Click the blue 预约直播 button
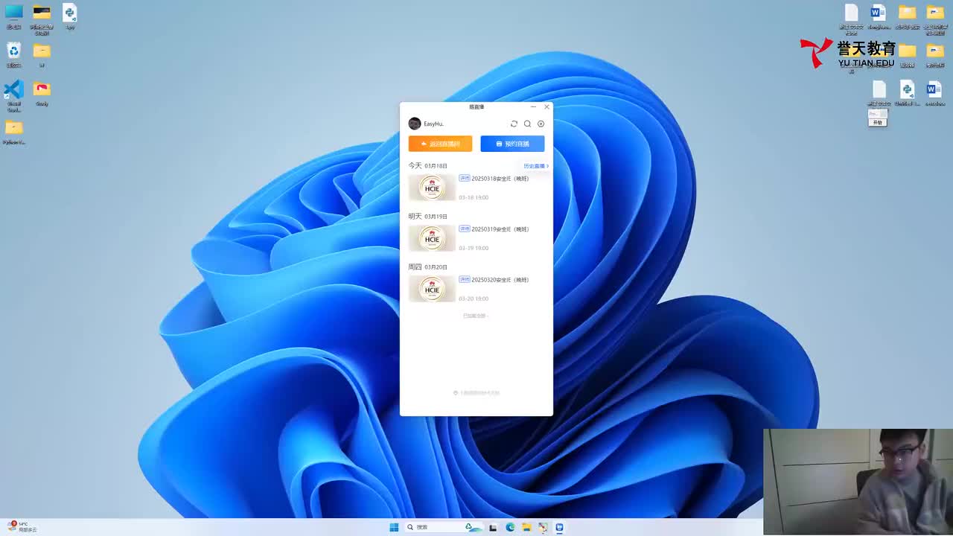The image size is (953, 536). click(x=512, y=144)
